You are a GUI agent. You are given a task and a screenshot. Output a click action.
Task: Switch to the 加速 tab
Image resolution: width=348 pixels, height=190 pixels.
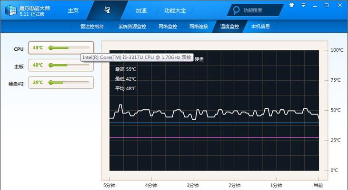[x=141, y=10]
